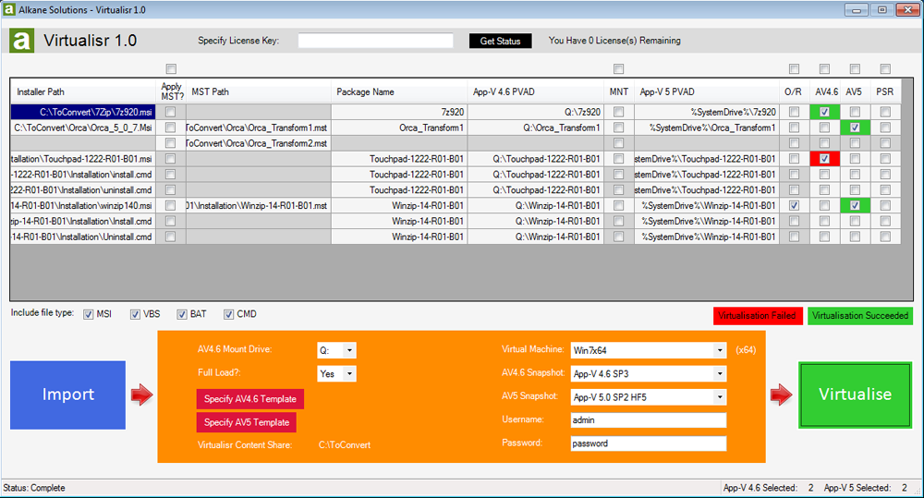Expand the AV5 Snapshot dropdown
The image size is (924, 498).
(720, 397)
